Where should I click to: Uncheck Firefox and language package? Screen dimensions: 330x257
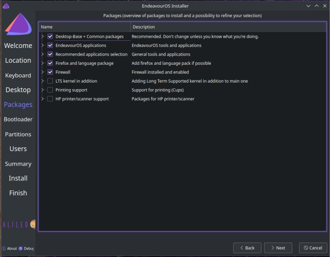tap(50, 63)
